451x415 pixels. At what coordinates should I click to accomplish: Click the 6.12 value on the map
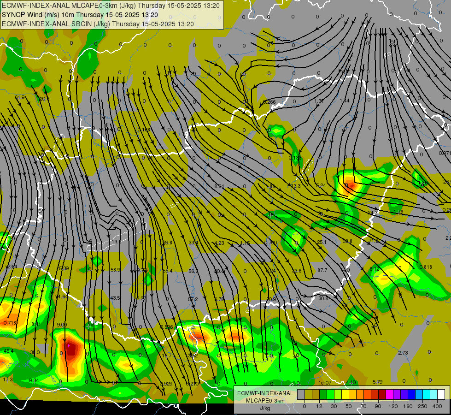[374, 269]
